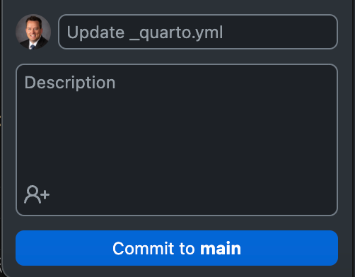The height and width of the screenshot is (277, 355).
Task: Toggle co-author entry via the person-plus icon
Action: [37, 194]
